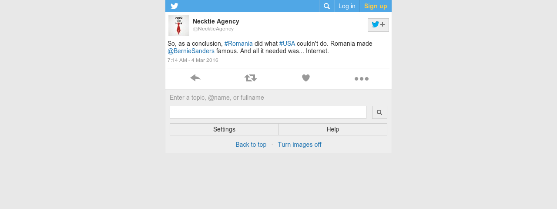The image size is (557, 209).
Task: Like the tweet with the heart
Action: point(306,78)
